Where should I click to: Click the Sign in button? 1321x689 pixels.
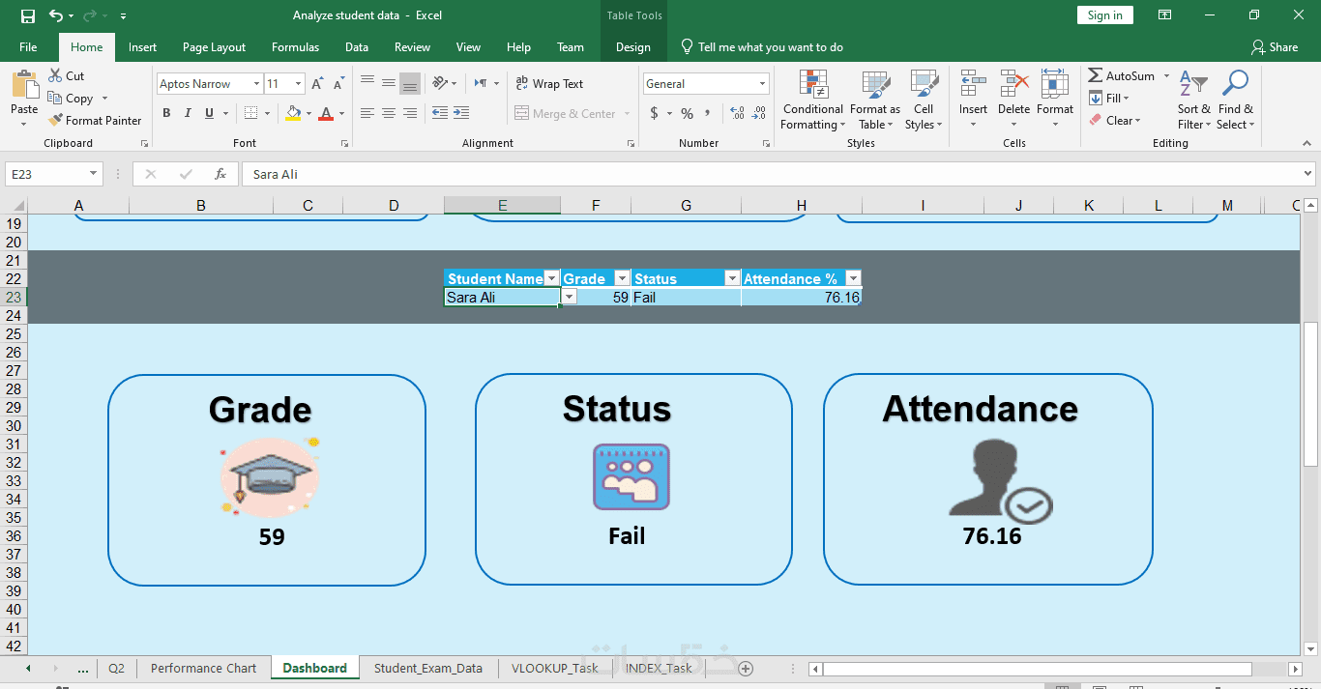point(1104,15)
